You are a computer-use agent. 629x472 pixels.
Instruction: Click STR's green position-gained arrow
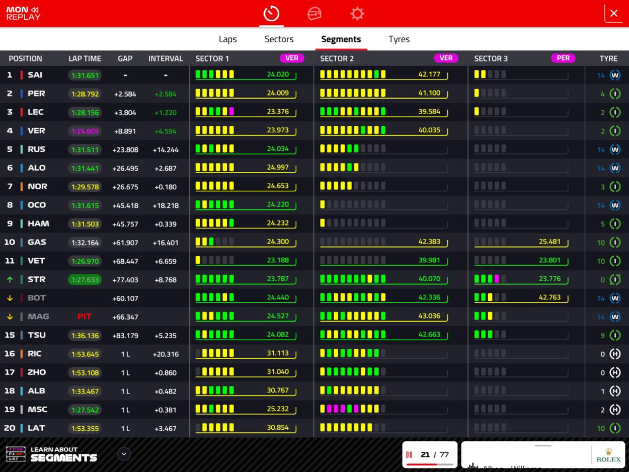[x=10, y=279]
